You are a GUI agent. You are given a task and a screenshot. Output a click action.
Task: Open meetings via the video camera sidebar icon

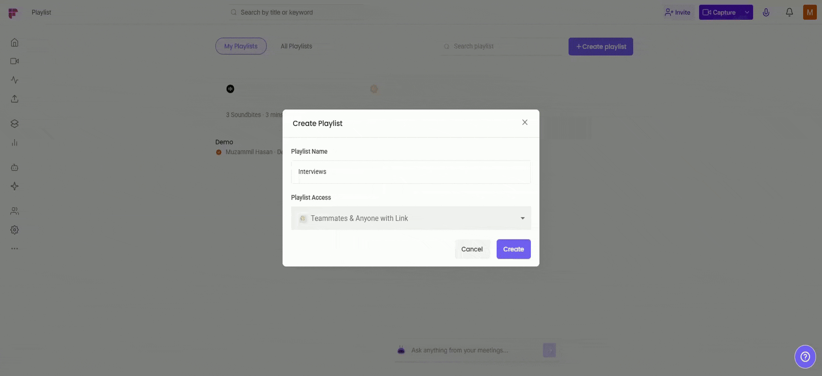click(x=15, y=61)
